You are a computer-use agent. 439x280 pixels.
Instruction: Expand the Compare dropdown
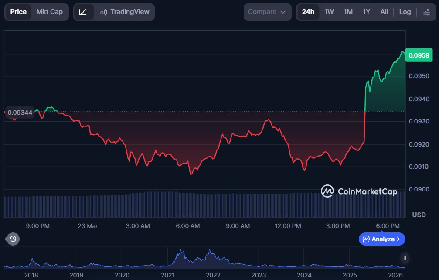click(x=267, y=12)
